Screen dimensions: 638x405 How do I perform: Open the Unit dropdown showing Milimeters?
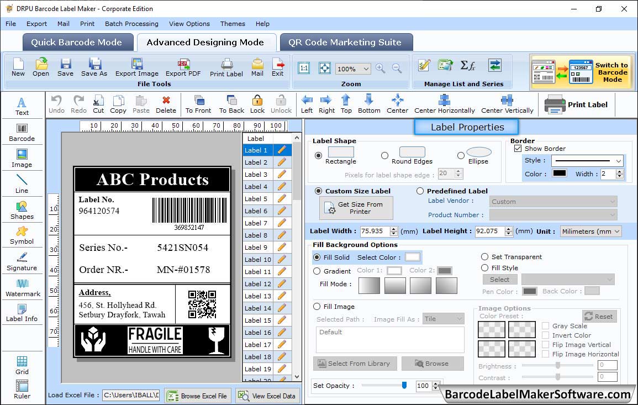590,231
